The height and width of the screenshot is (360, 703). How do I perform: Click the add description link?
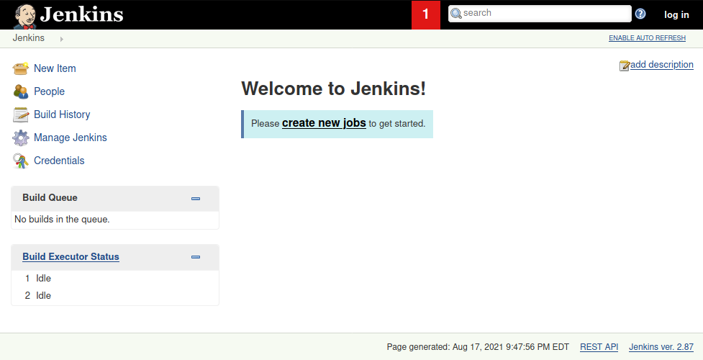(x=662, y=65)
